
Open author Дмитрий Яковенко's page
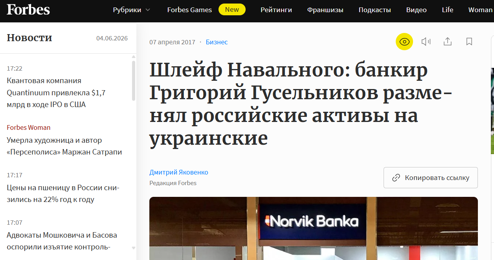[179, 172]
